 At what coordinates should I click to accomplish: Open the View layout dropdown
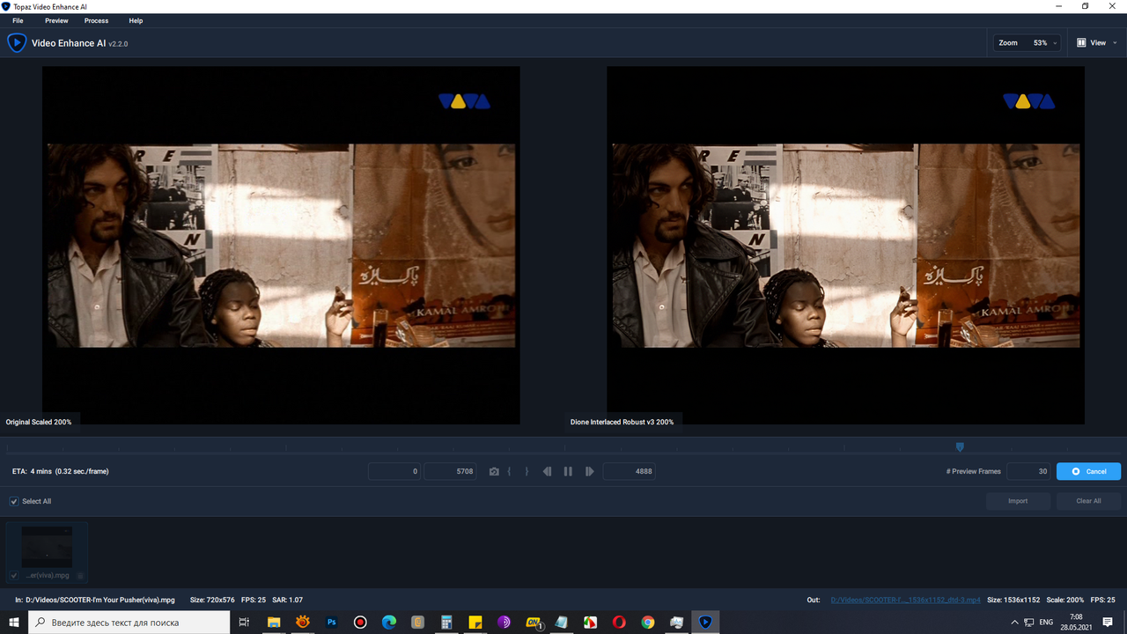pos(1096,42)
